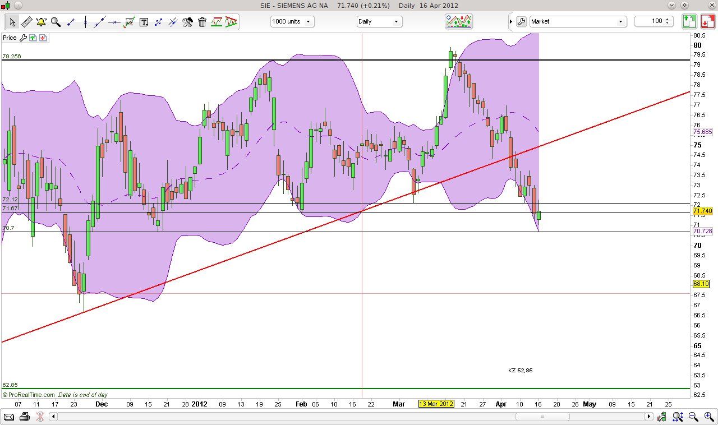Activate the ruler measurement tool

[26, 22]
